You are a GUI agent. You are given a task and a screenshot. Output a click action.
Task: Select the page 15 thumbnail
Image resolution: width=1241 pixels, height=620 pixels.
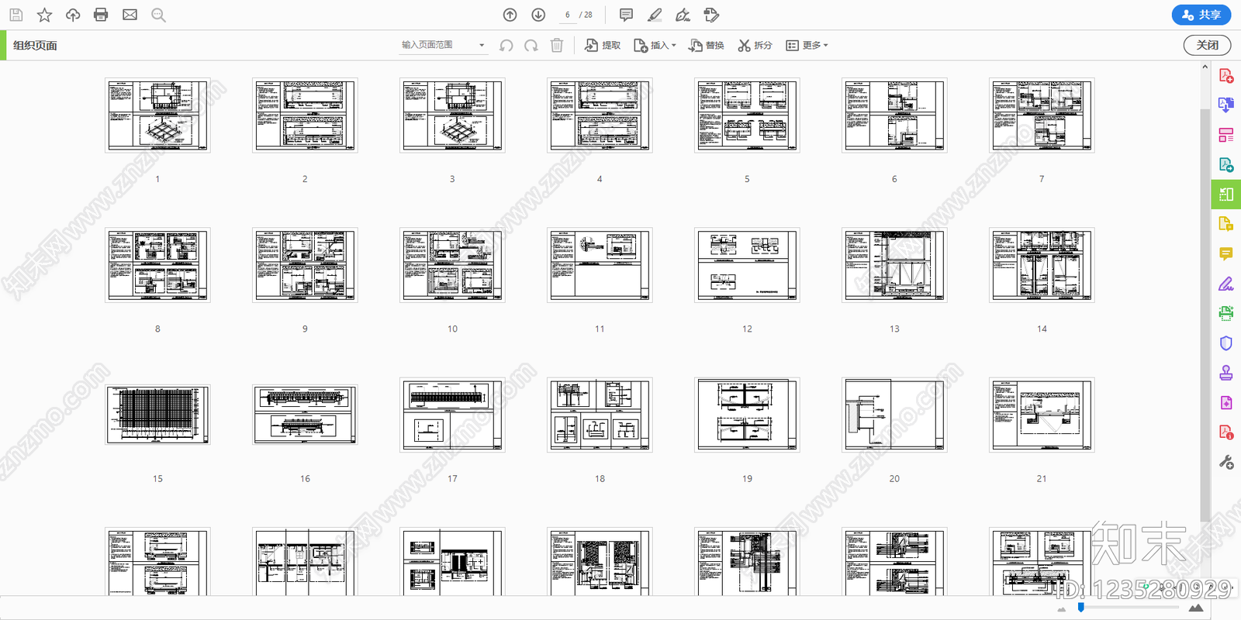[157, 415]
